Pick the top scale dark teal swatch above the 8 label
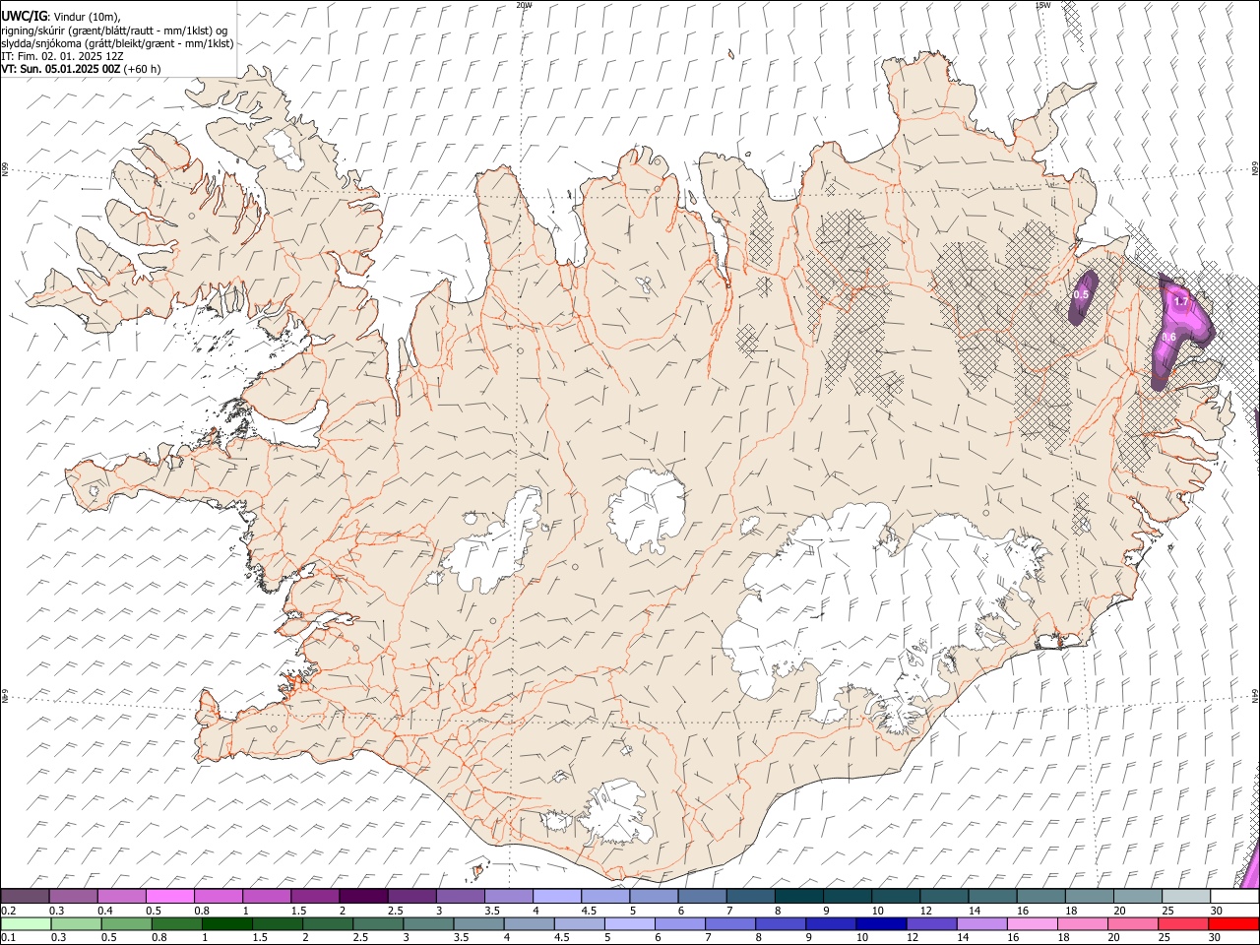The height and width of the screenshot is (945, 1260). 799,897
